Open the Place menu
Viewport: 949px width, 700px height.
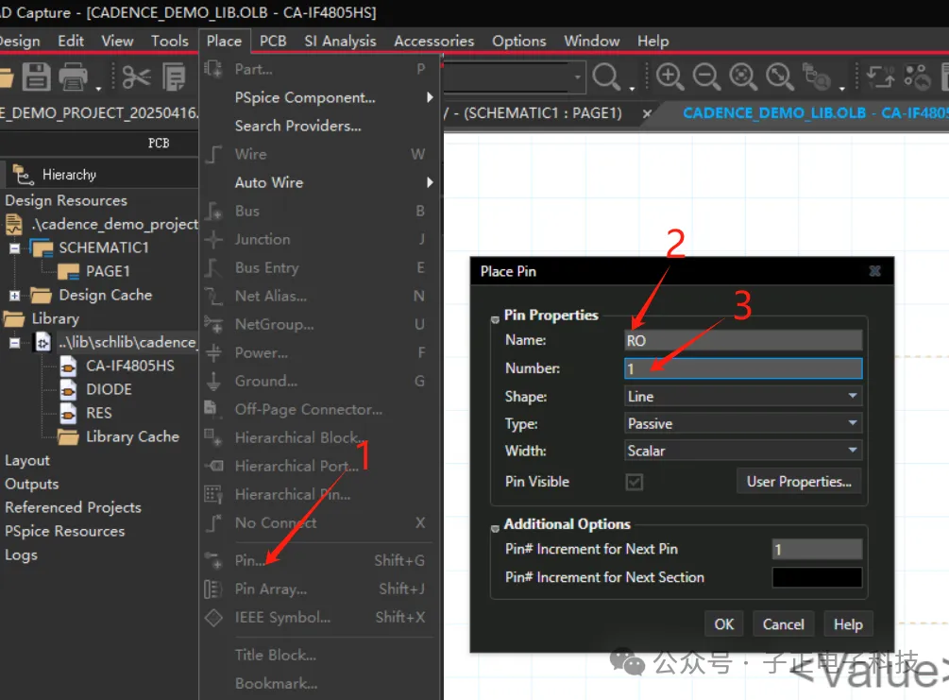point(224,41)
